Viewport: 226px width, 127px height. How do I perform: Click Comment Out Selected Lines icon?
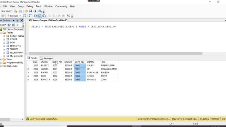coord(49,16)
